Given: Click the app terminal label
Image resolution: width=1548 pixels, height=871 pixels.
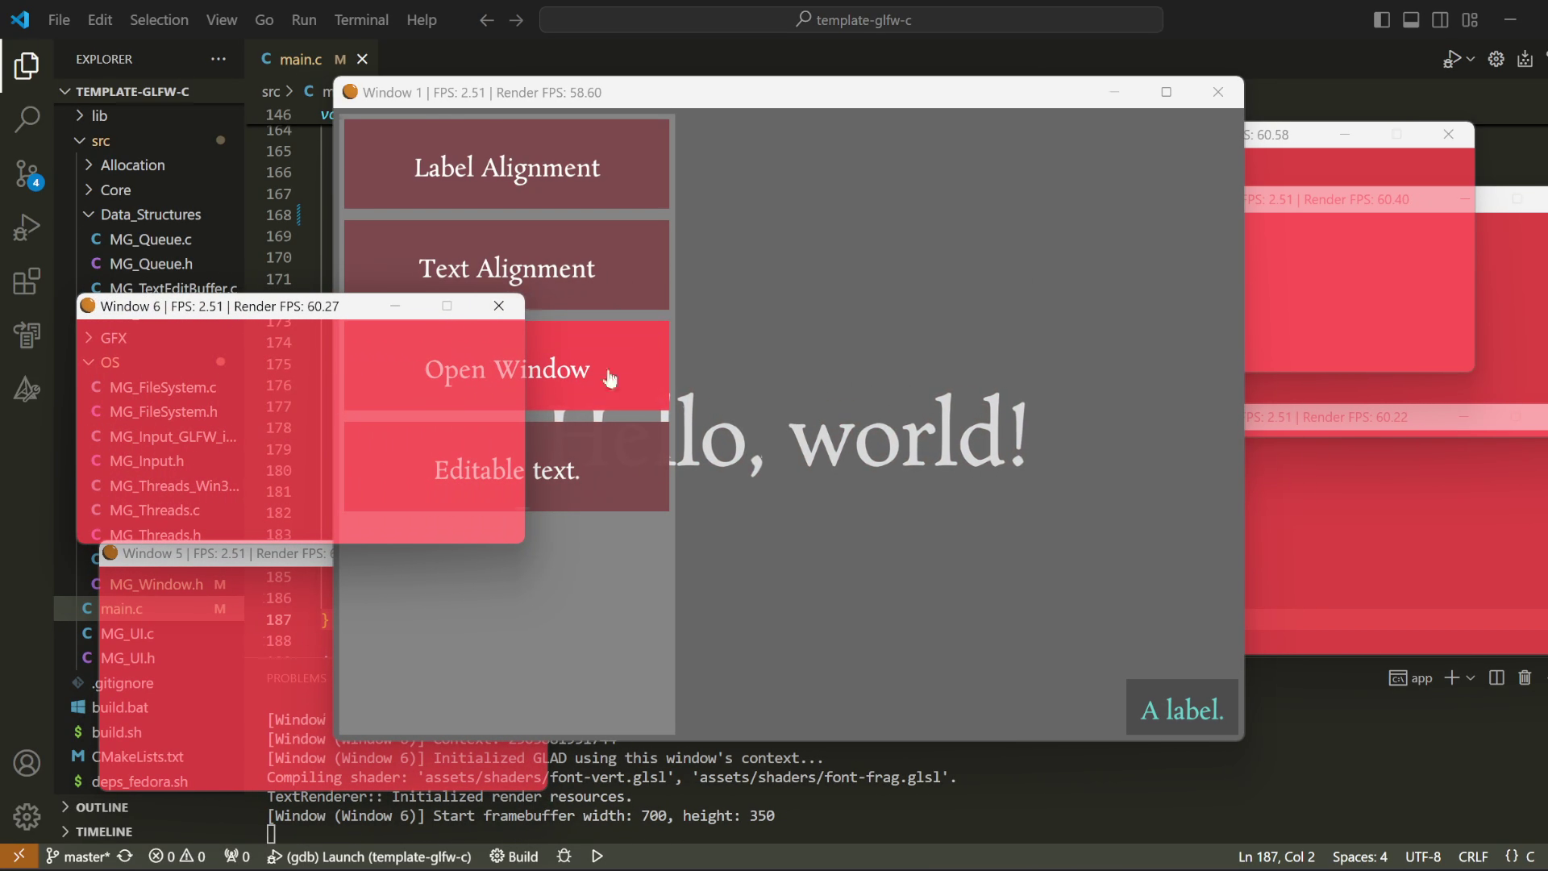Looking at the screenshot, I should (1410, 677).
